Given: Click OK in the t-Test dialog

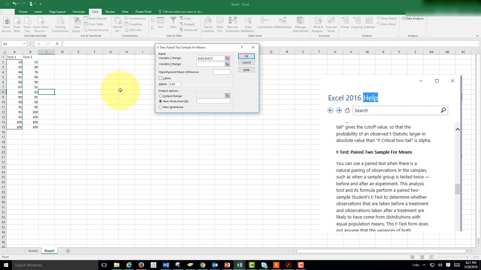Looking at the screenshot, I should 247,56.
